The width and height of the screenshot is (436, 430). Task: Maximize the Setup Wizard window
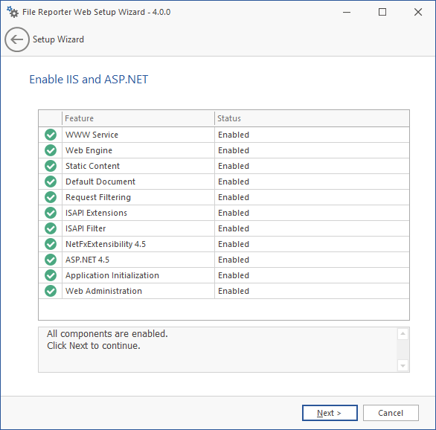tap(382, 12)
